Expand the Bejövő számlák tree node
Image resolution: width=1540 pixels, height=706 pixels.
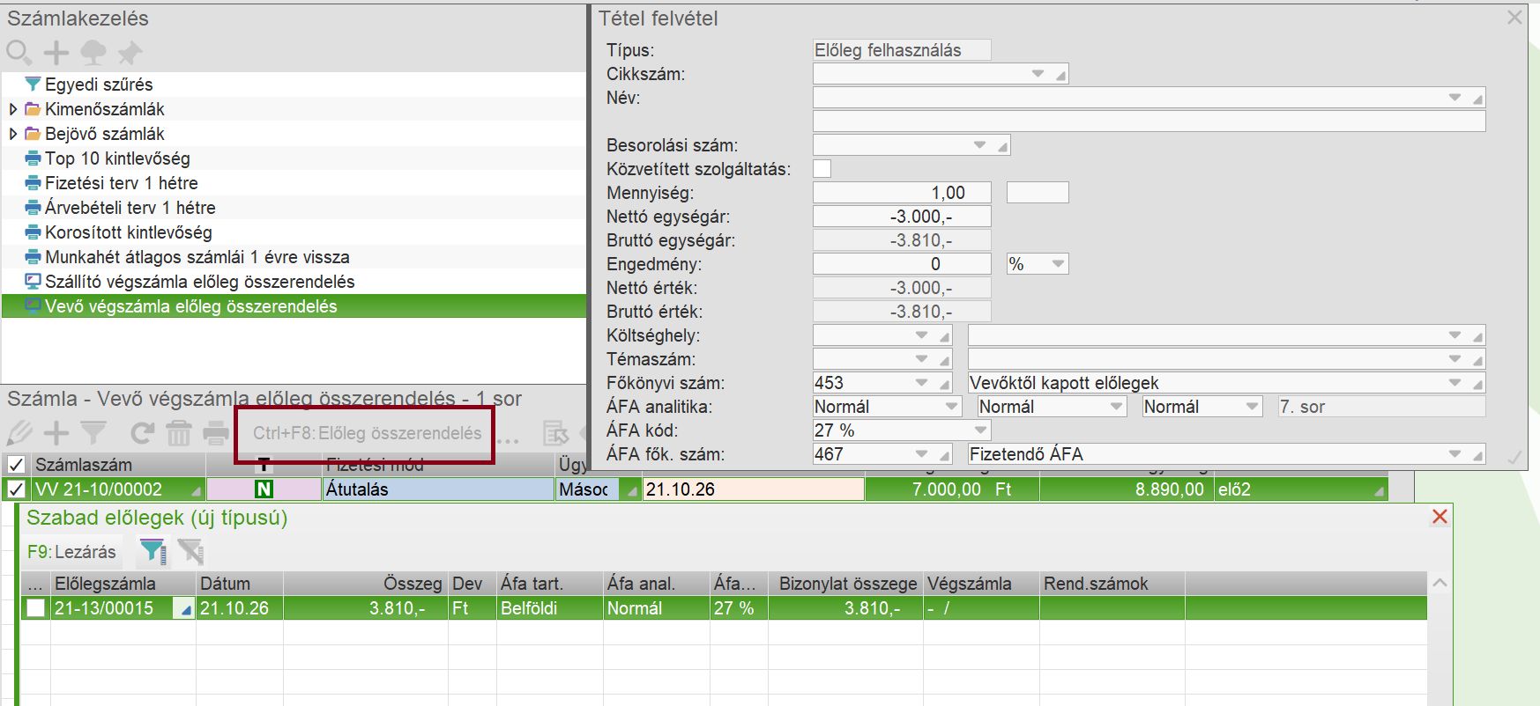[x=12, y=134]
